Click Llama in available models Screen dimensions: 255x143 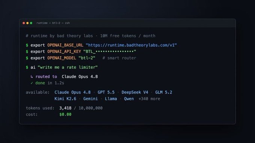coord(111,99)
